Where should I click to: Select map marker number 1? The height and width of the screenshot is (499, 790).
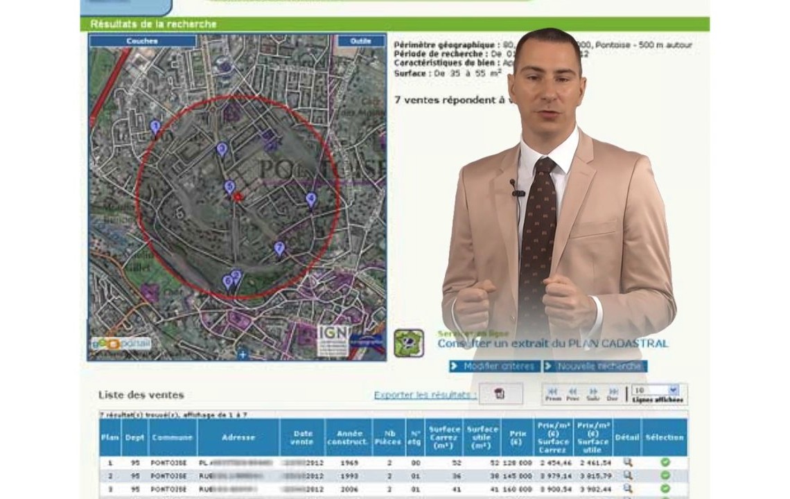coord(155,127)
